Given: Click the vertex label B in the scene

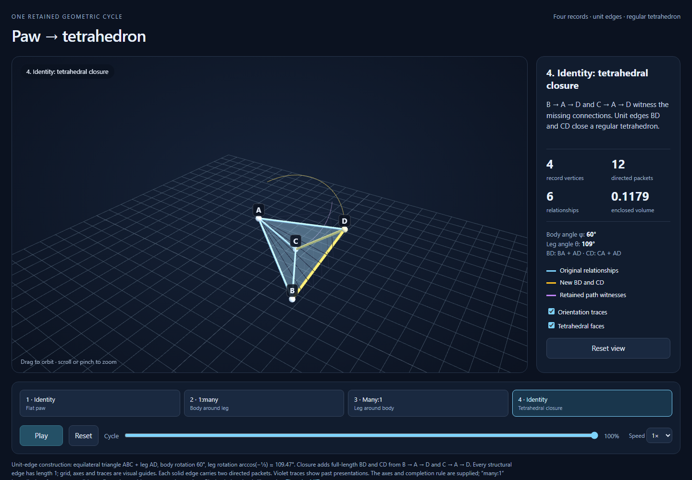Looking at the screenshot, I should point(292,290).
